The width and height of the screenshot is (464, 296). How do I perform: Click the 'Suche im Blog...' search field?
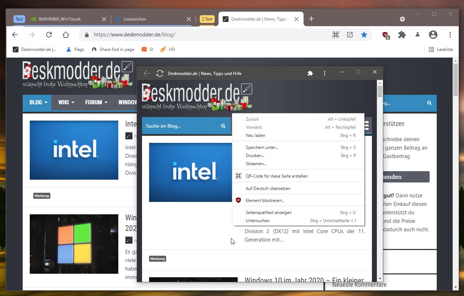[181, 126]
